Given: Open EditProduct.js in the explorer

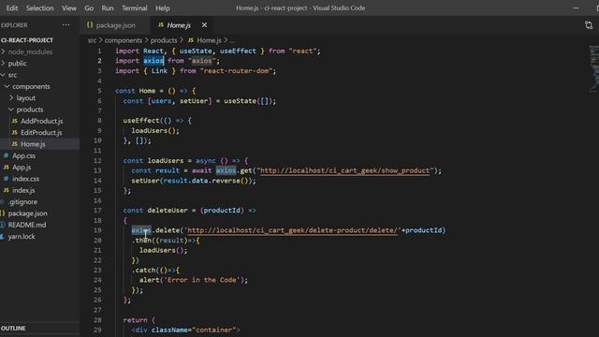Looking at the screenshot, I should point(41,133).
